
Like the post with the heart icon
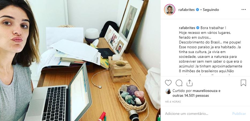point(168,83)
